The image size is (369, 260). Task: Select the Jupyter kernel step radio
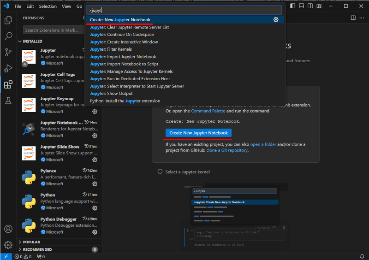tap(160, 171)
